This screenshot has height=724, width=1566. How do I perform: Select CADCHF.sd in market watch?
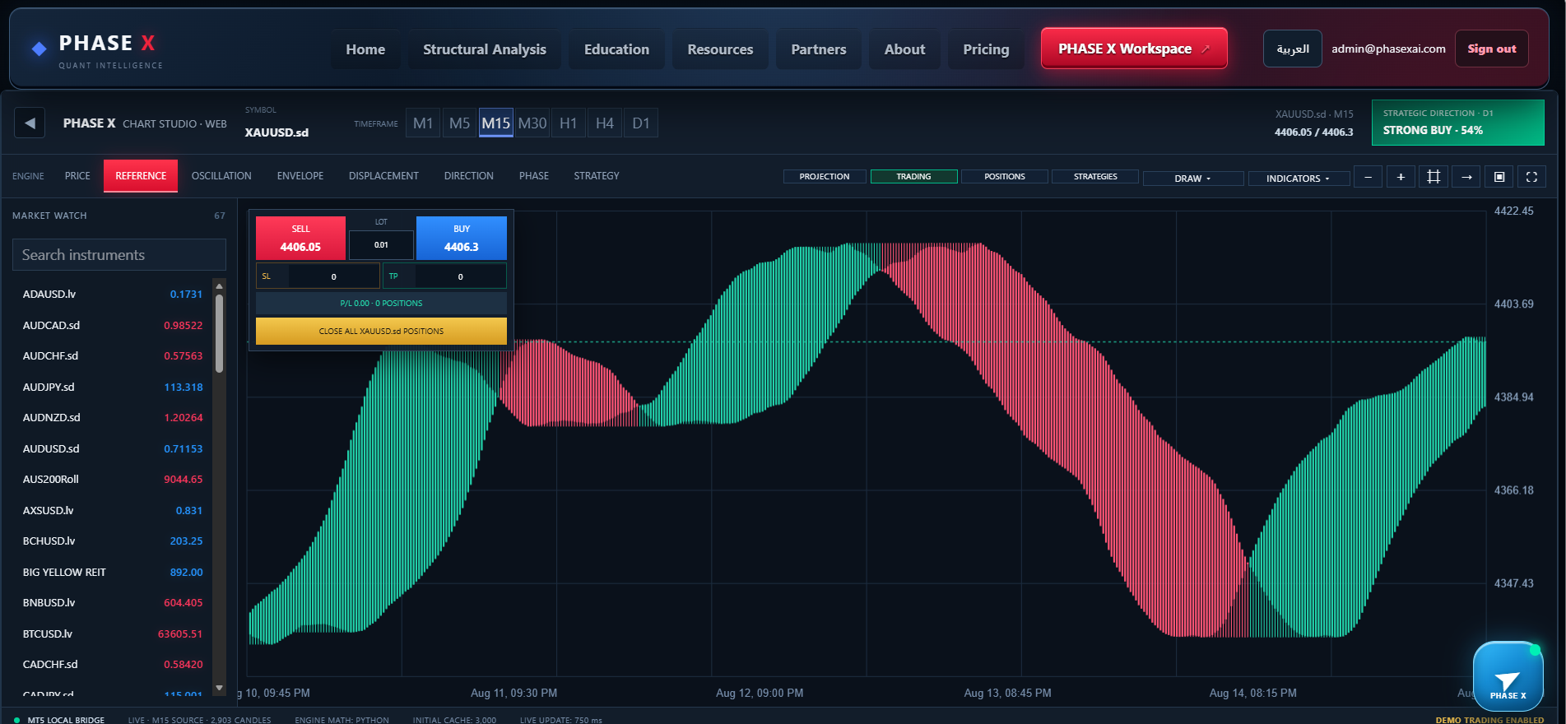click(x=113, y=664)
